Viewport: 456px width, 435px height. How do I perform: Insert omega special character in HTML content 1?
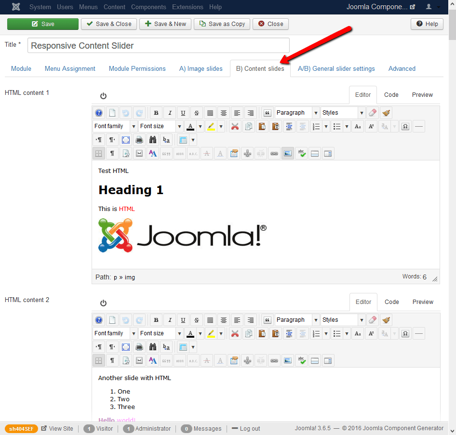[x=405, y=126]
